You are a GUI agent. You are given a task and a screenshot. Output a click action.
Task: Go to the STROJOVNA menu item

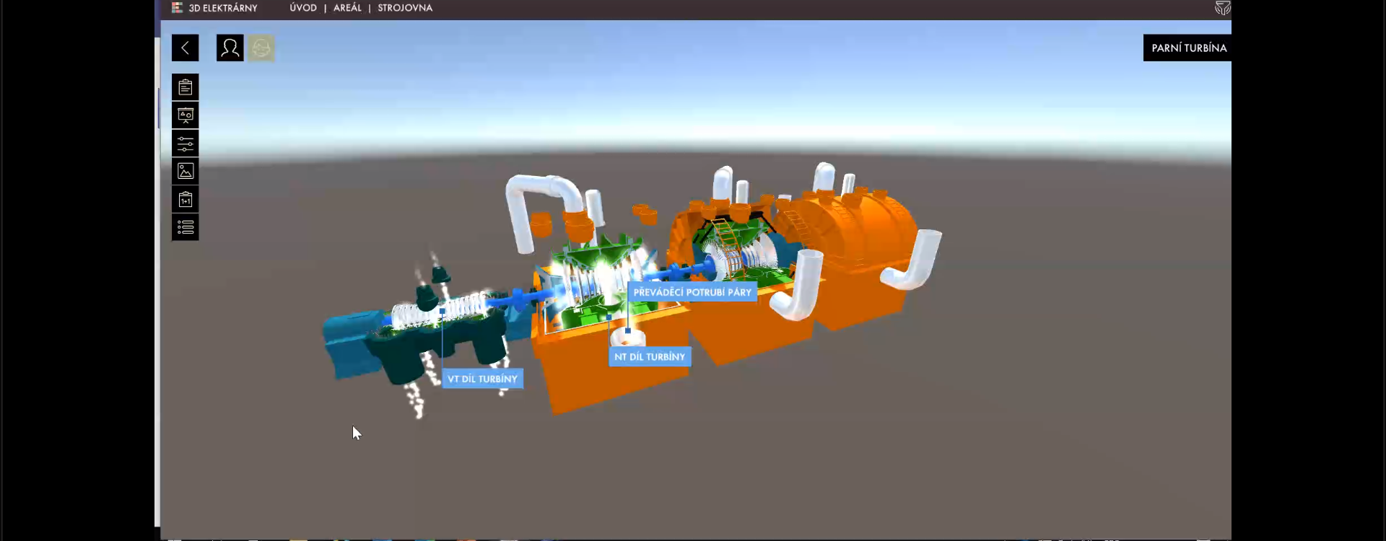(x=405, y=8)
